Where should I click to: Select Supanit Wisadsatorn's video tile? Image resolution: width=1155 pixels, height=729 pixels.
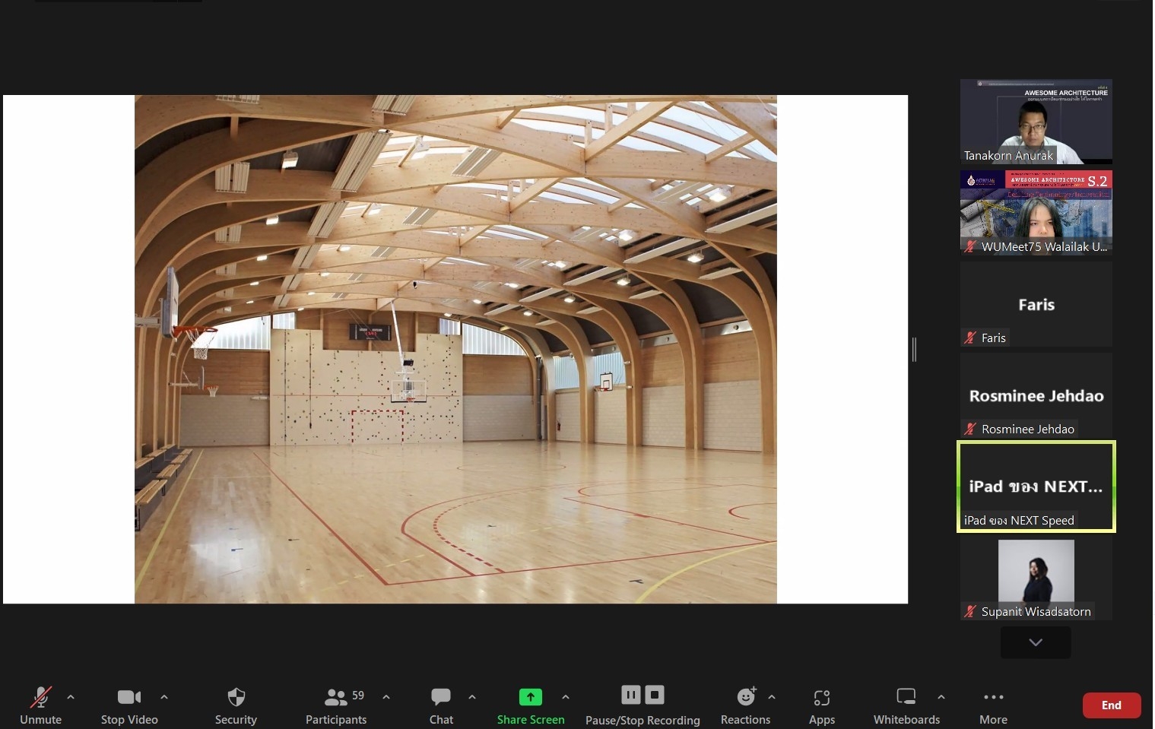coord(1036,578)
